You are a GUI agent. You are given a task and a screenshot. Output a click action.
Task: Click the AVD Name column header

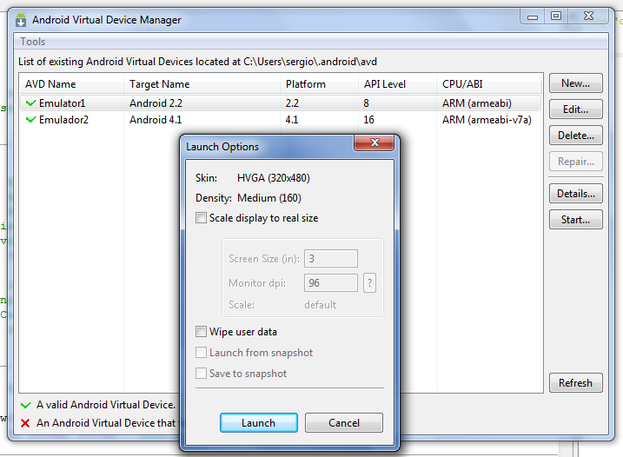pyautogui.click(x=71, y=84)
